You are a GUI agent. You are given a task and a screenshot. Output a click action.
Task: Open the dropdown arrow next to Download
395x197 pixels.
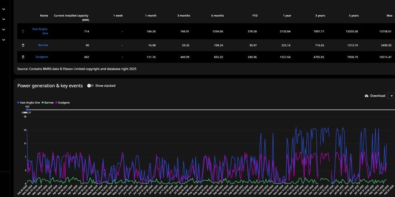pos(391,96)
